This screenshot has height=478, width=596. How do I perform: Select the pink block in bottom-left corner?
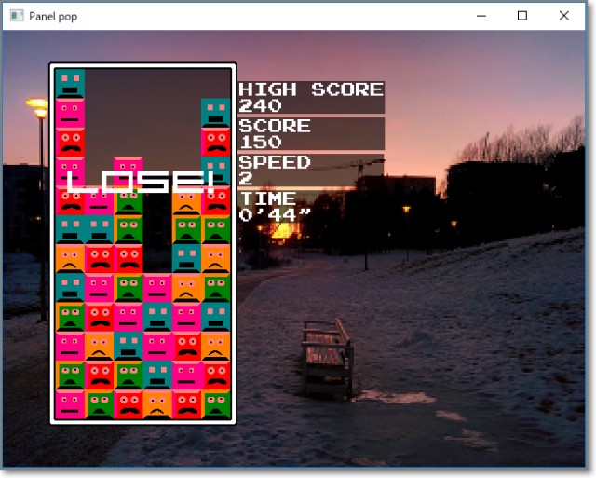click(x=70, y=403)
